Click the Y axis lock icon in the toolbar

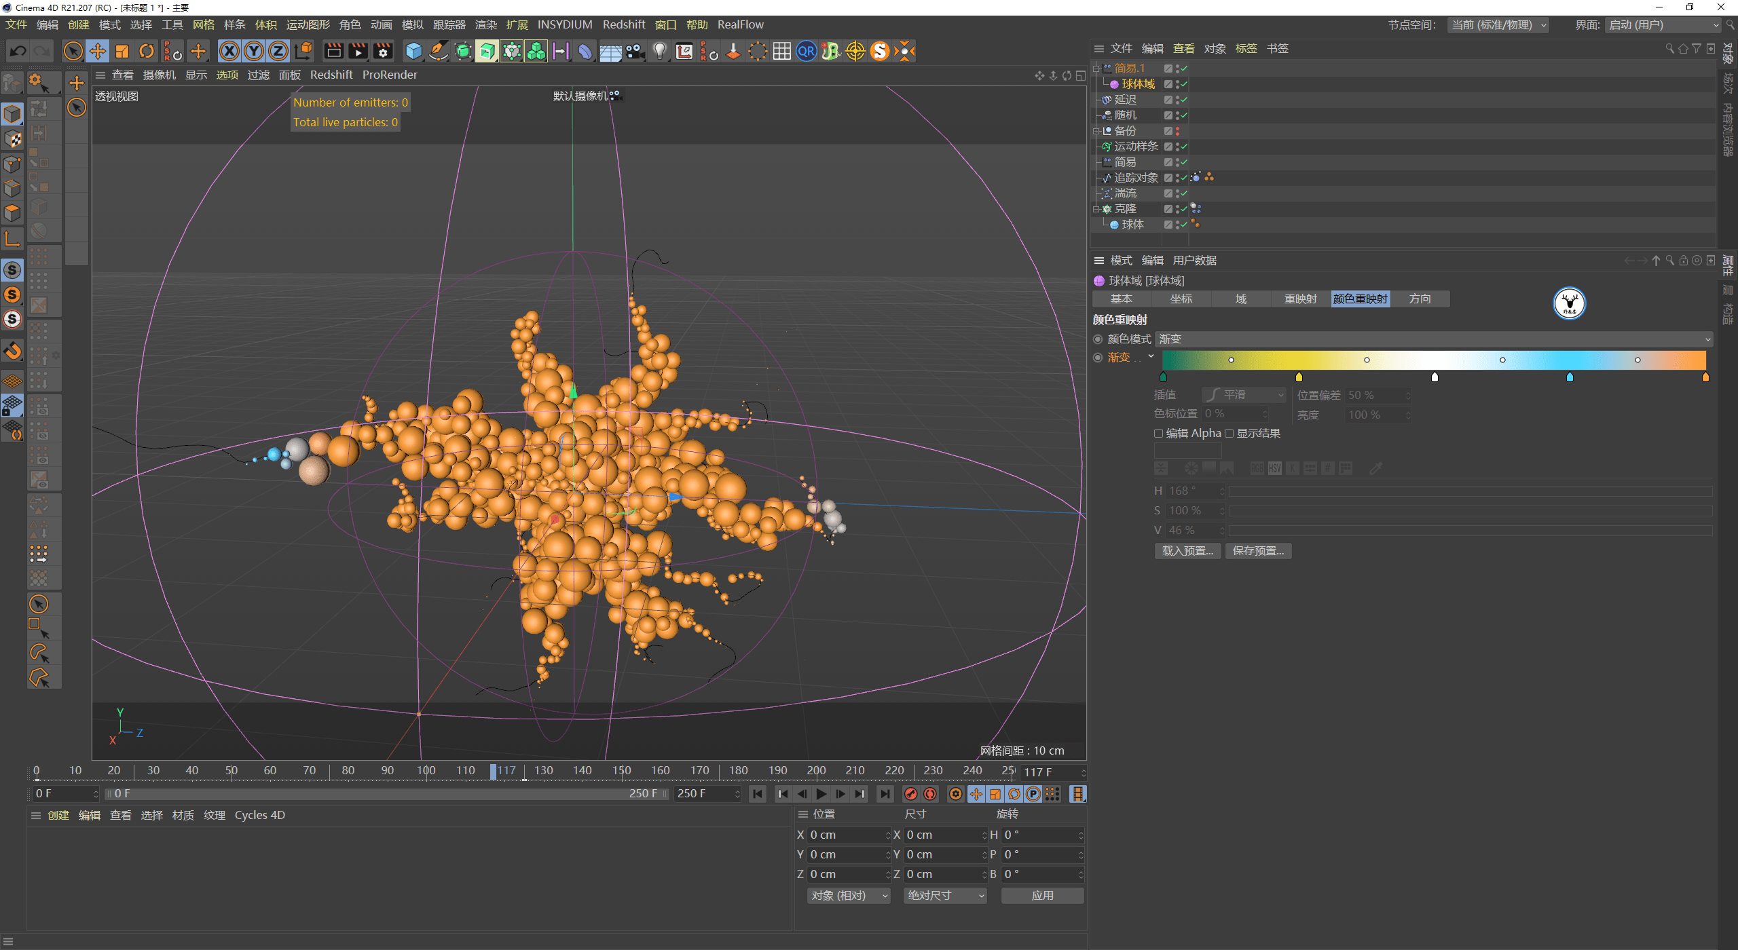(254, 51)
